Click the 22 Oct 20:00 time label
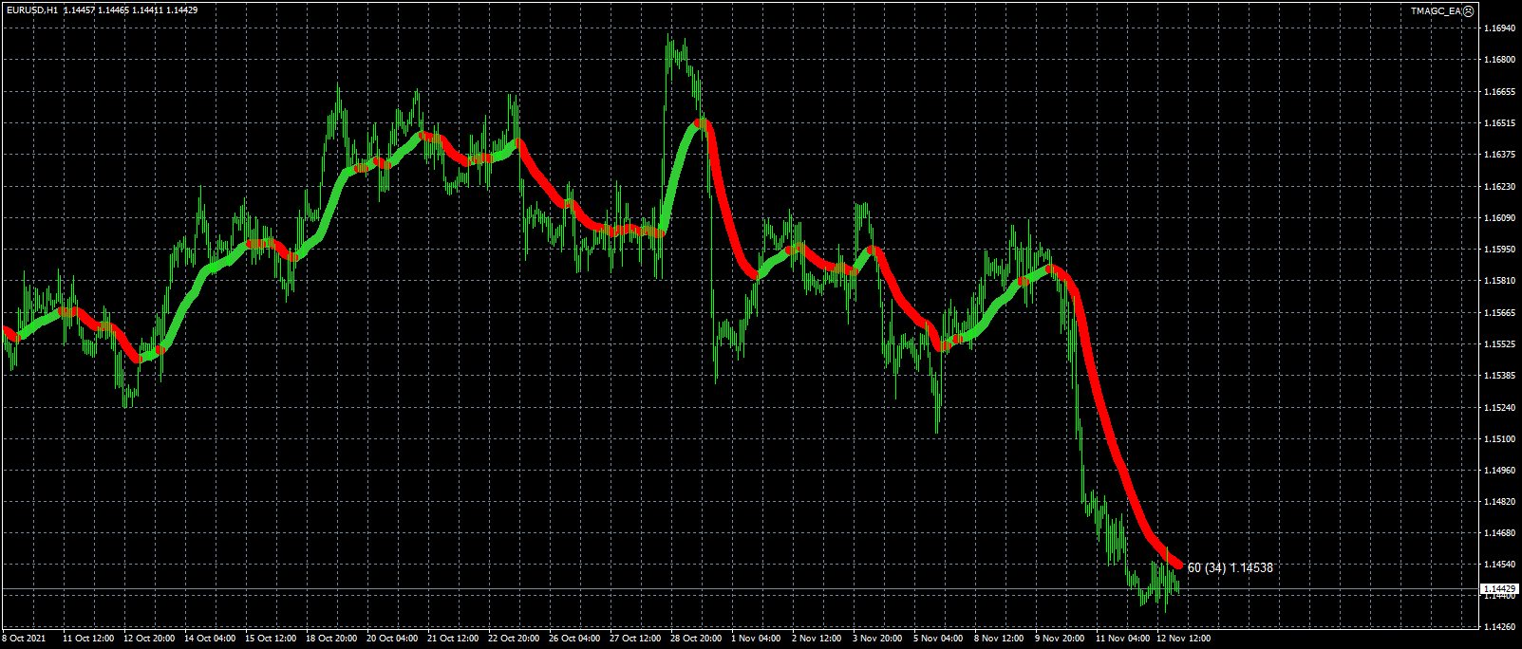The width and height of the screenshot is (1522, 649). [x=514, y=639]
